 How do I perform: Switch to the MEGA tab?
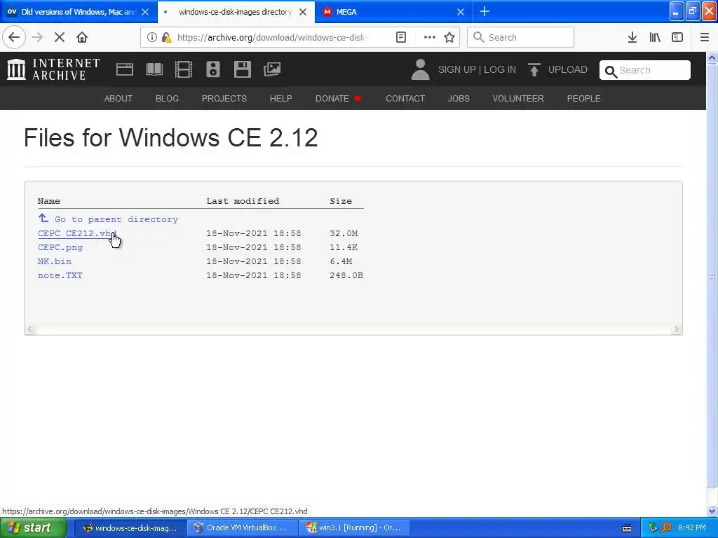coord(394,12)
